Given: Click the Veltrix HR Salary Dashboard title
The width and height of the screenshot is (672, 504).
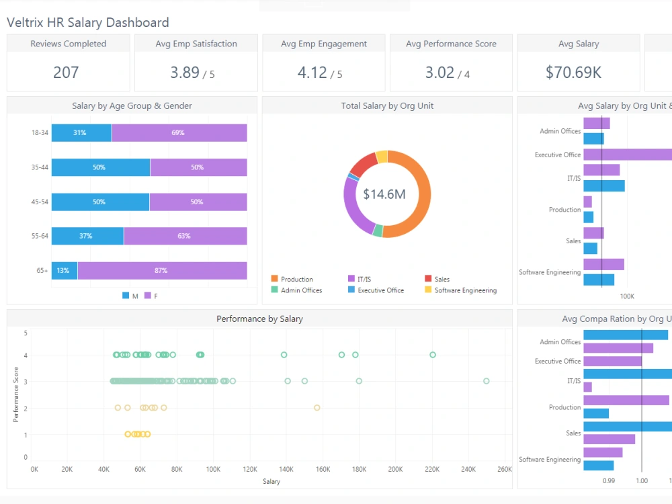Looking at the screenshot, I should tap(87, 22).
